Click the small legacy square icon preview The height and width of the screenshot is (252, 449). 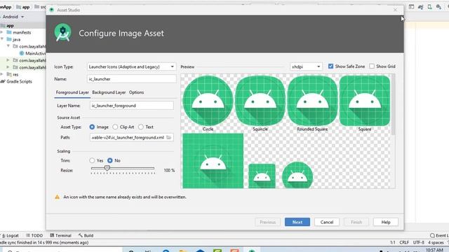click(262, 176)
